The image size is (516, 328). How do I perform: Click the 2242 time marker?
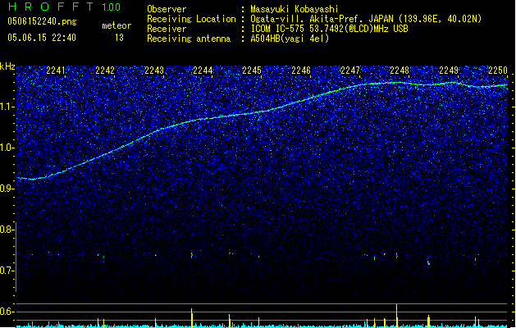click(x=105, y=71)
